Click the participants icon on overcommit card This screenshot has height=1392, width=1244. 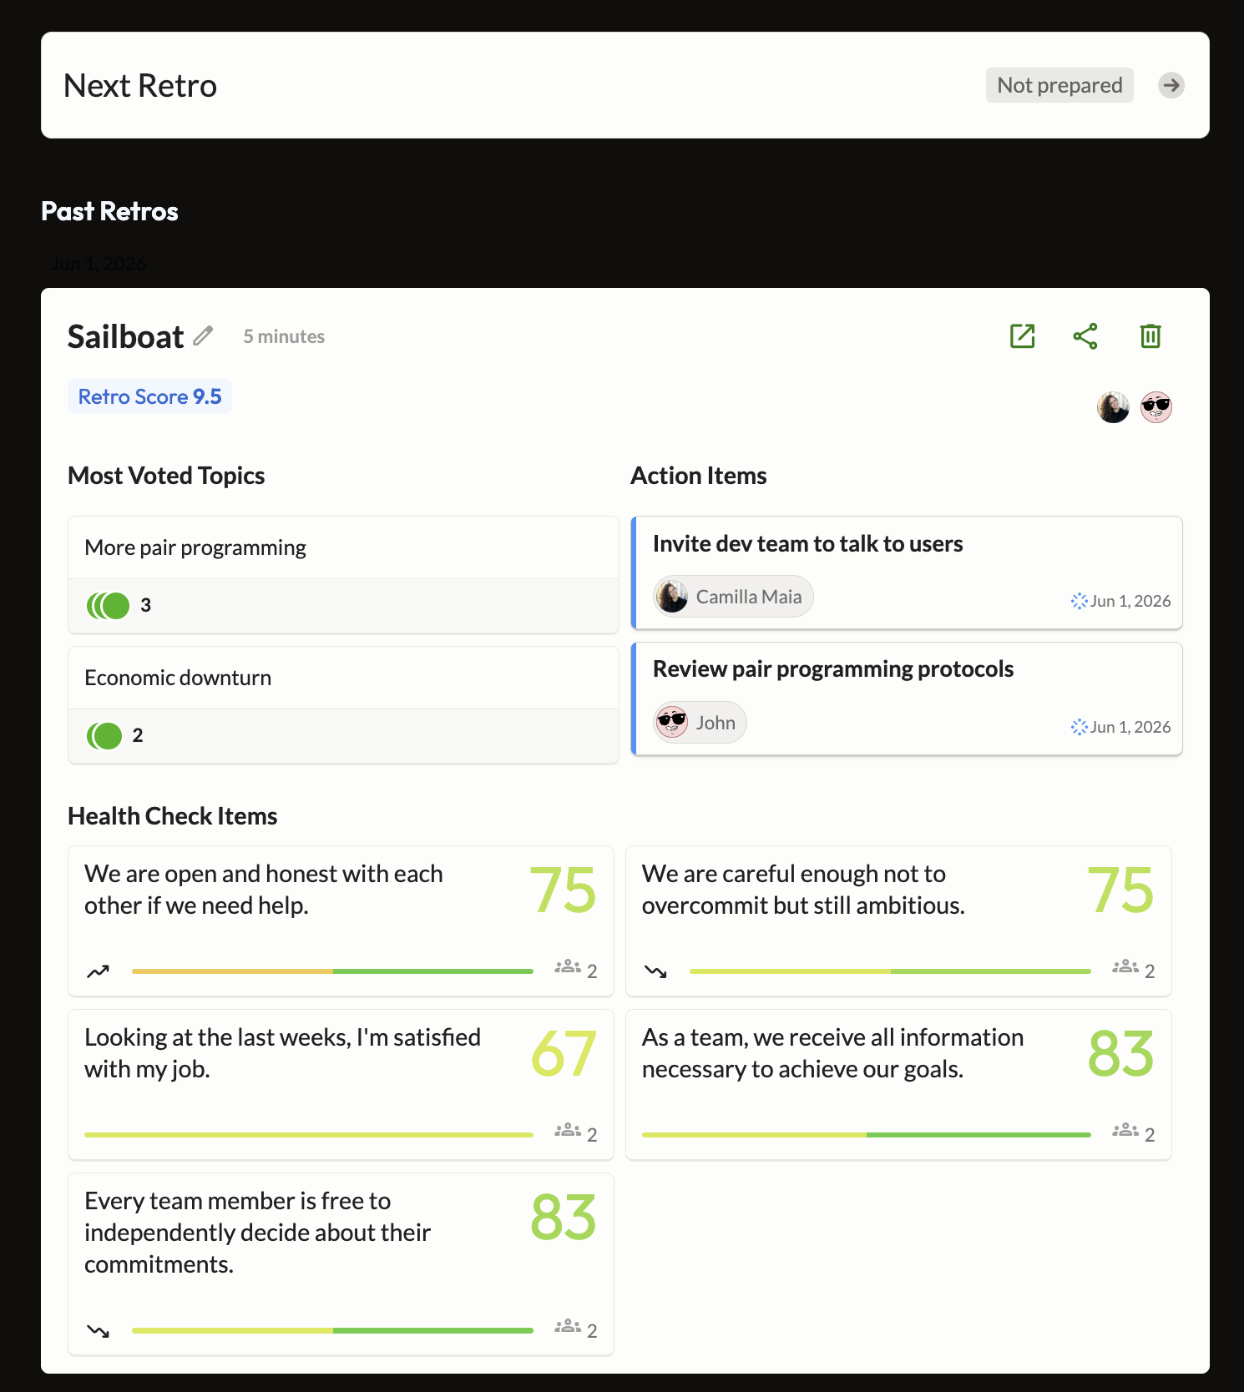pos(1125,967)
